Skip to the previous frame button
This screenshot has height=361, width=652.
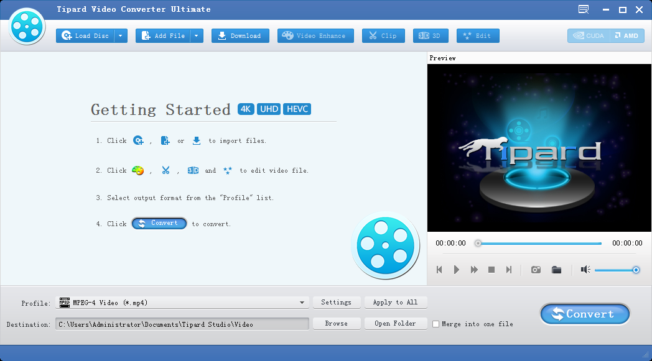[439, 270]
